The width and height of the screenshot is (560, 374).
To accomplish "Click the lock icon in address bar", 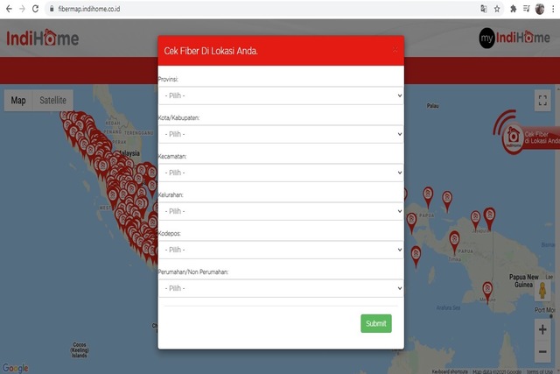I will coord(52,9).
